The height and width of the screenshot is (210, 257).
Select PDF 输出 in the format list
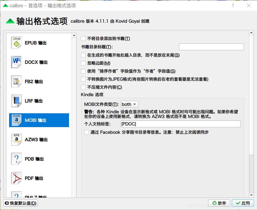click(39, 178)
